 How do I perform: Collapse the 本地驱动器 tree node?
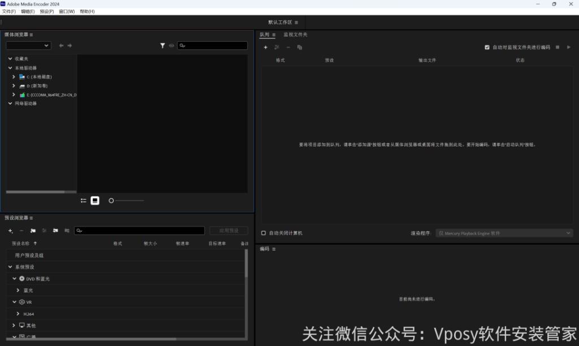10,68
